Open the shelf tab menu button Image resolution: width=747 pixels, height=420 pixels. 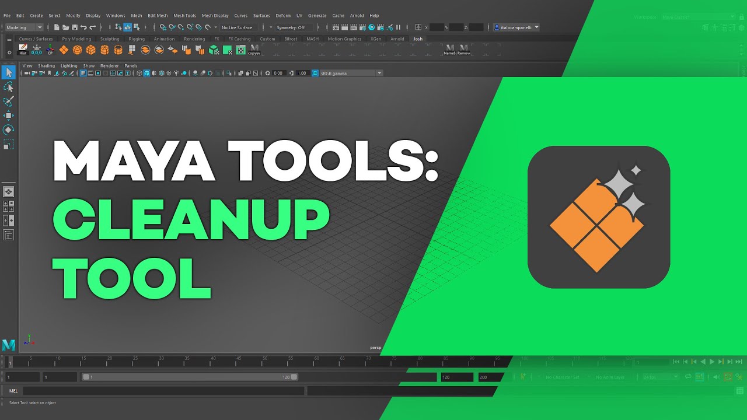pyautogui.click(x=9, y=40)
